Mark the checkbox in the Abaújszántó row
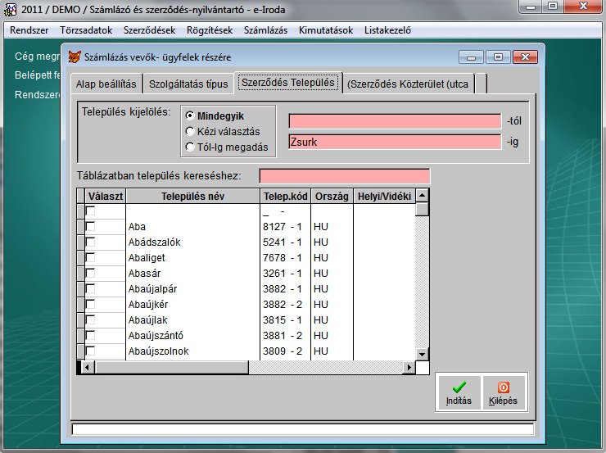 pos(90,335)
